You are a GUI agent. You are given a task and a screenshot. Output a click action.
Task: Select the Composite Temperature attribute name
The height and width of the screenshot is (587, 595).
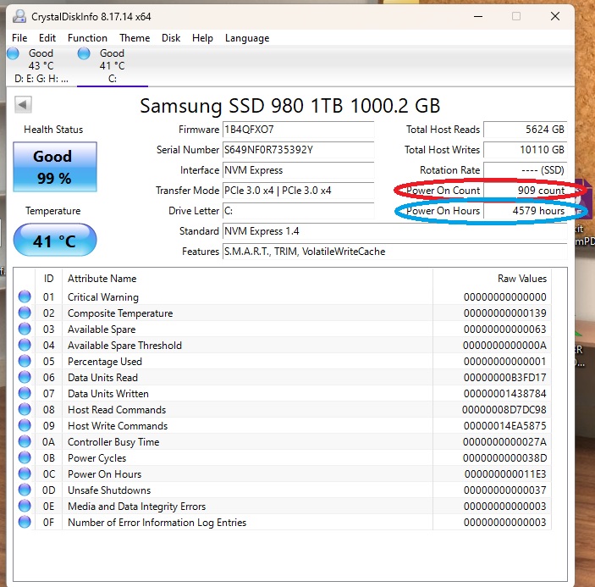tap(120, 313)
